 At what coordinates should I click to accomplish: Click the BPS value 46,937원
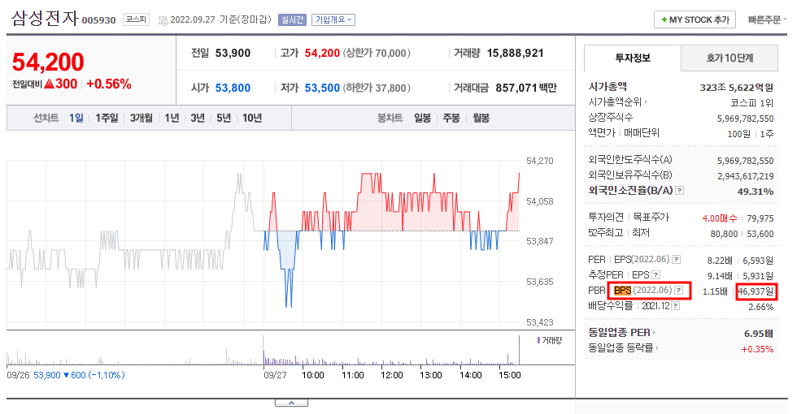click(x=756, y=291)
